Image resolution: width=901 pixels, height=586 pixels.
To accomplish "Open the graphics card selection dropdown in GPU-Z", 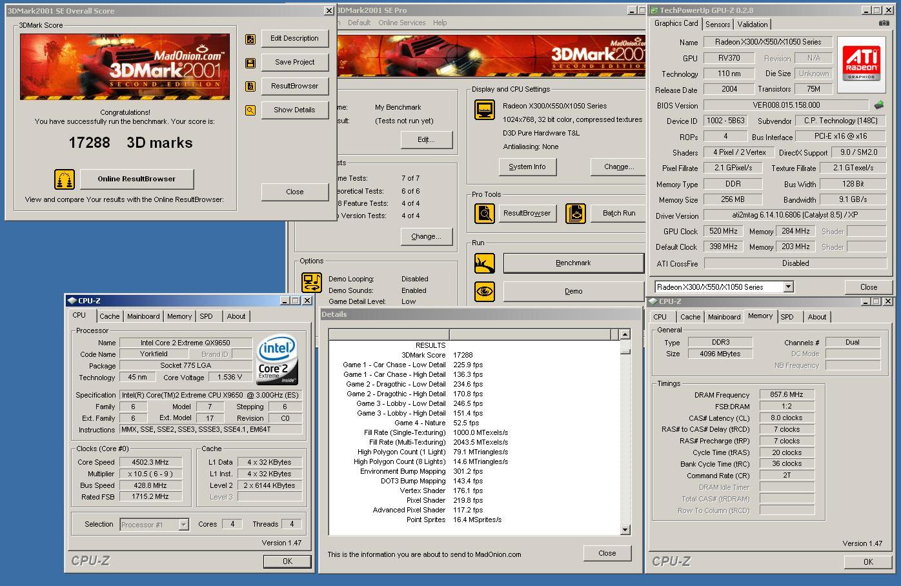I will click(788, 287).
